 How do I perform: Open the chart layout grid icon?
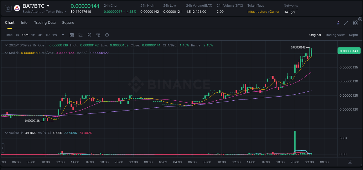point(355,22)
